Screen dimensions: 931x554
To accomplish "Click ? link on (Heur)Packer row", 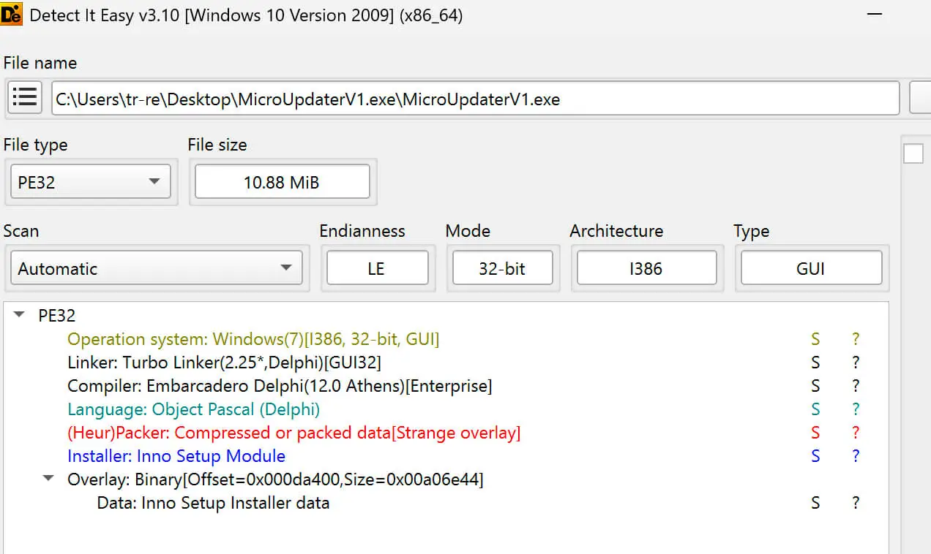I will pyautogui.click(x=856, y=433).
